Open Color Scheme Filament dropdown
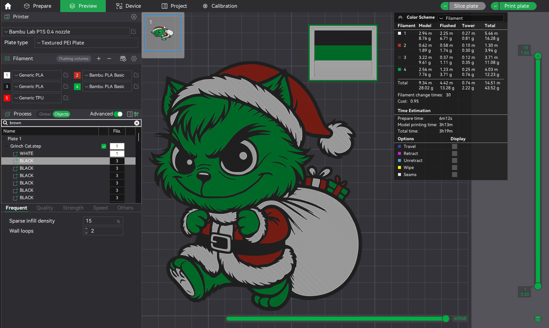 pyautogui.click(x=470, y=18)
